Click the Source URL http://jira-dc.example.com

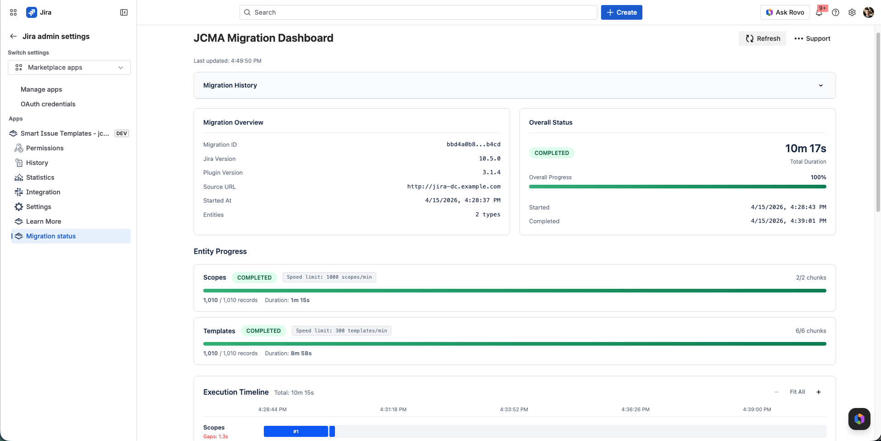point(454,187)
